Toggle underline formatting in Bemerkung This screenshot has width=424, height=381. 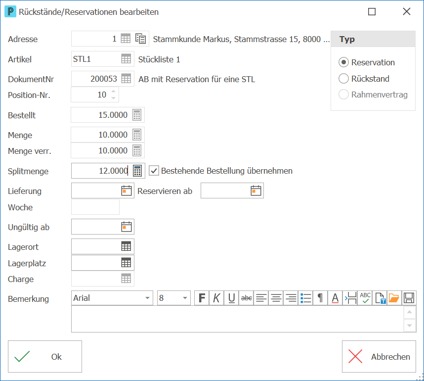(x=231, y=298)
